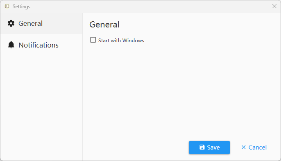281x161 pixels.
Task: Save the settings
Action: coord(209,147)
